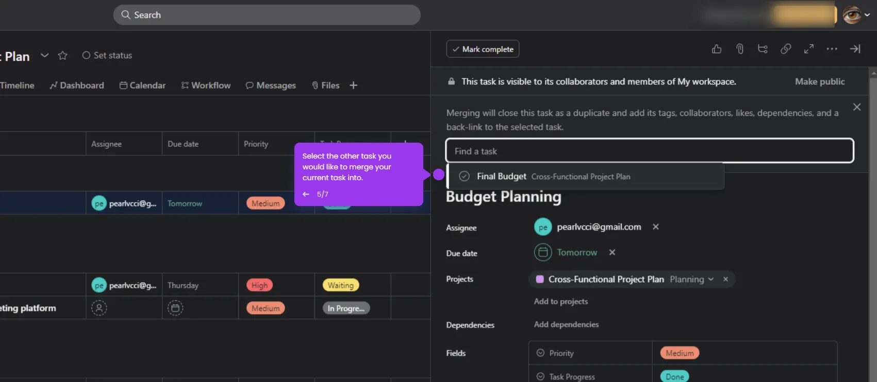This screenshot has width=877, height=382.
Task: Mark complete the Budget Planning task
Action: pos(483,49)
